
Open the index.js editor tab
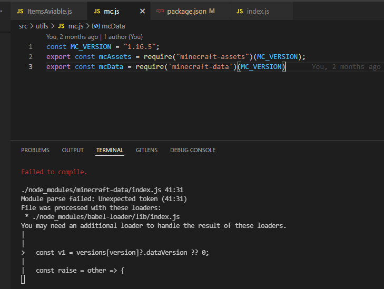(x=261, y=11)
